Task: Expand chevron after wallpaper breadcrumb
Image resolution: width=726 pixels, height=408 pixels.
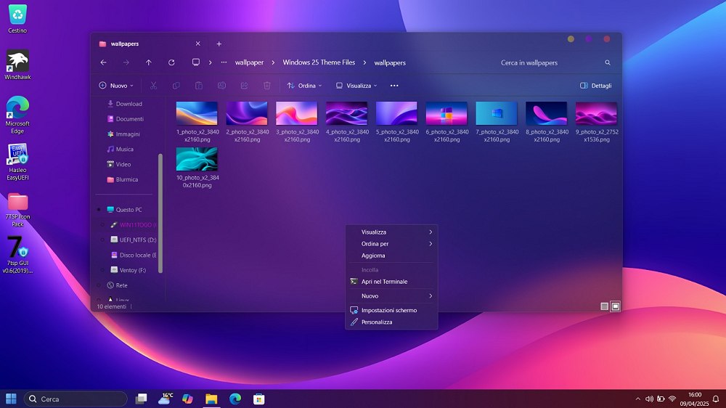Action: pos(273,62)
